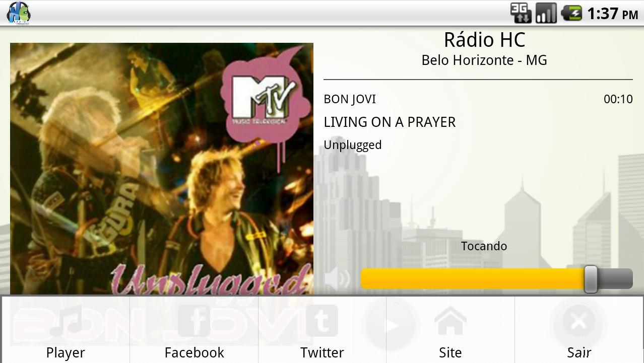The image size is (644, 363).
Task: Tap the 3G data status icon
Action: pos(521,13)
